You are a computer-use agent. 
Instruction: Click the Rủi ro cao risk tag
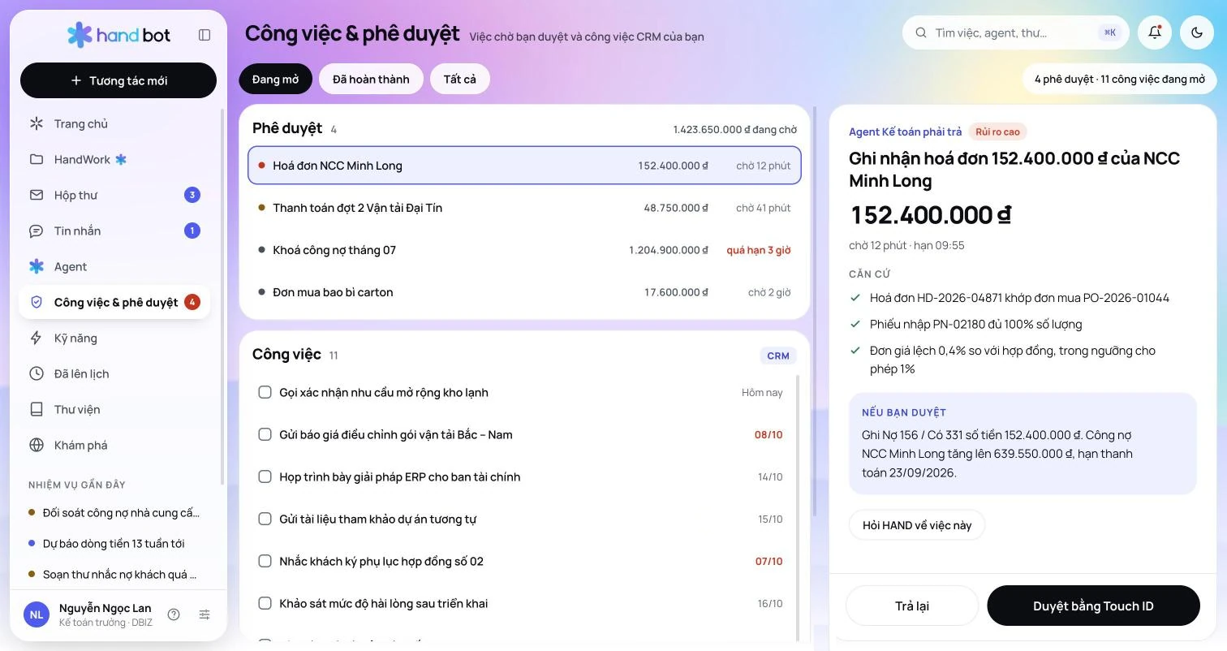click(997, 131)
